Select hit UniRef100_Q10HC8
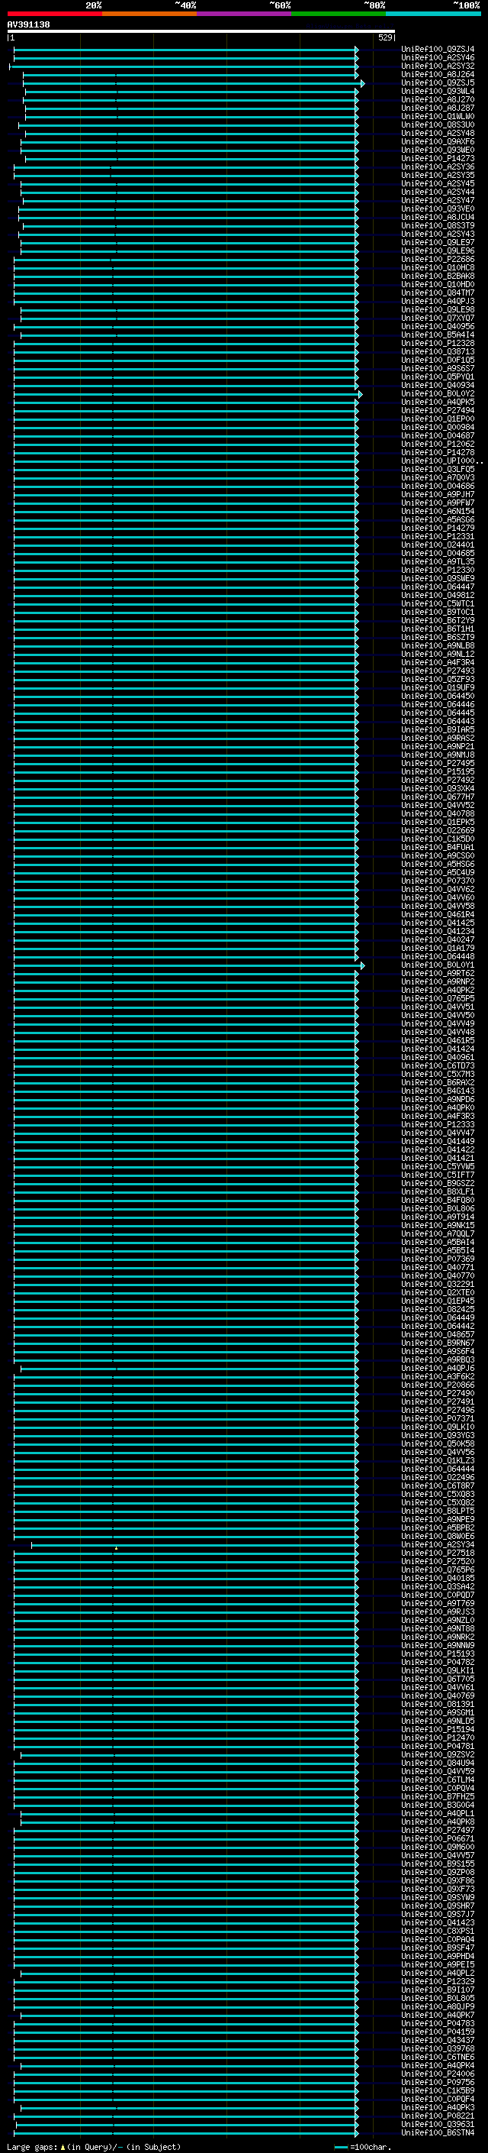The image size is (488, 2153). (437, 268)
